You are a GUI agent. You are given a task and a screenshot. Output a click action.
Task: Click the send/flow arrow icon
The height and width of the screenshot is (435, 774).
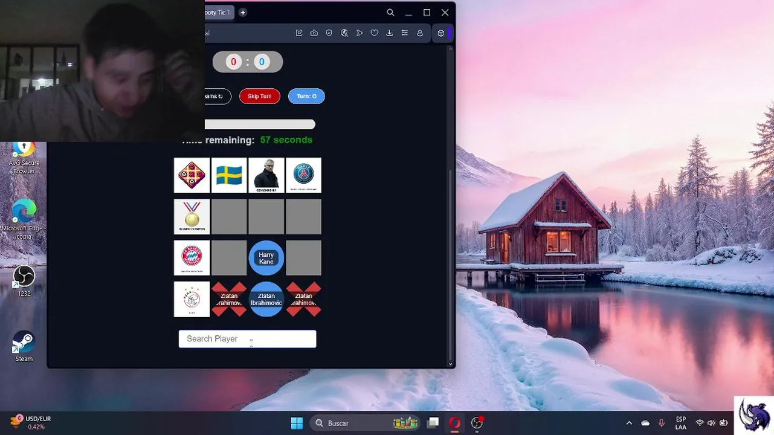(360, 33)
